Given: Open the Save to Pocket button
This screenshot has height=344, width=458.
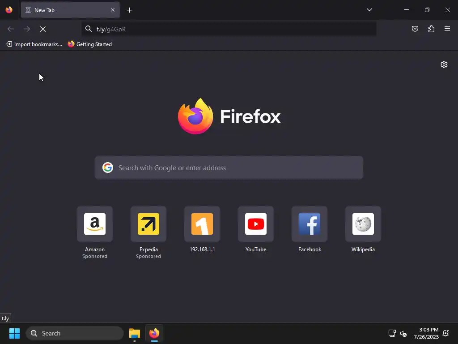Looking at the screenshot, I should 415,29.
